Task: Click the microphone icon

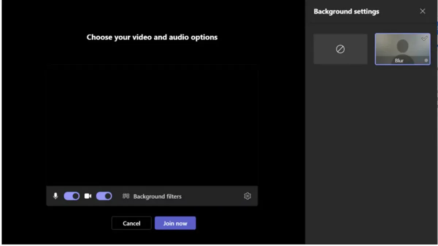Action: 55,196
